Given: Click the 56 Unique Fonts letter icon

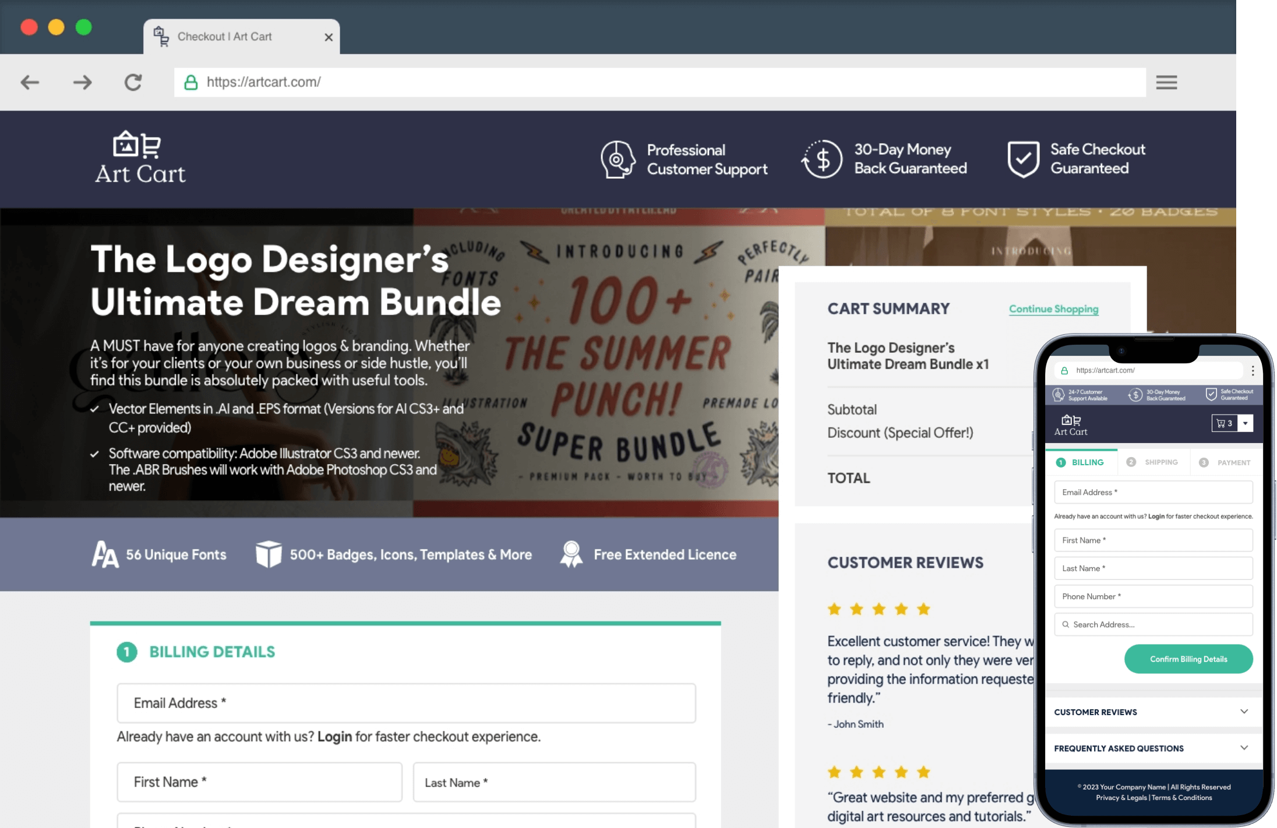Looking at the screenshot, I should click(105, 554).
